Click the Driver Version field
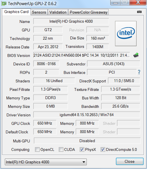 click(x=87, y=115)
